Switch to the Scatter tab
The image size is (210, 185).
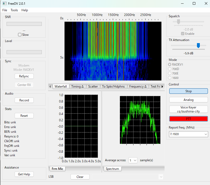pos(93,86)
